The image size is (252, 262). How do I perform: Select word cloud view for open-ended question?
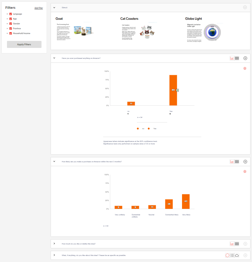tap(237, 255)
